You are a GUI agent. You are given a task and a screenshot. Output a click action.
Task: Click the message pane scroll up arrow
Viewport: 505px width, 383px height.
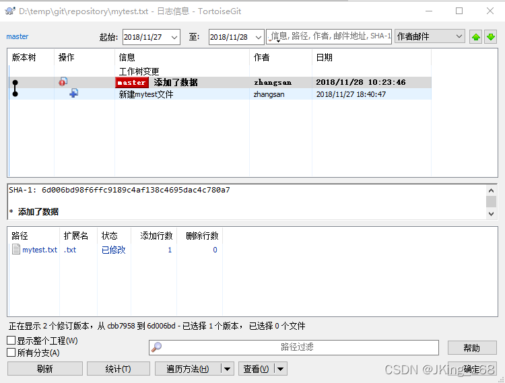(x=491, y=190)
